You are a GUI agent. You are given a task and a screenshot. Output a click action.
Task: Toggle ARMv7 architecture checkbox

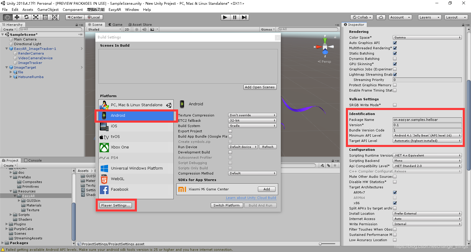395,192
